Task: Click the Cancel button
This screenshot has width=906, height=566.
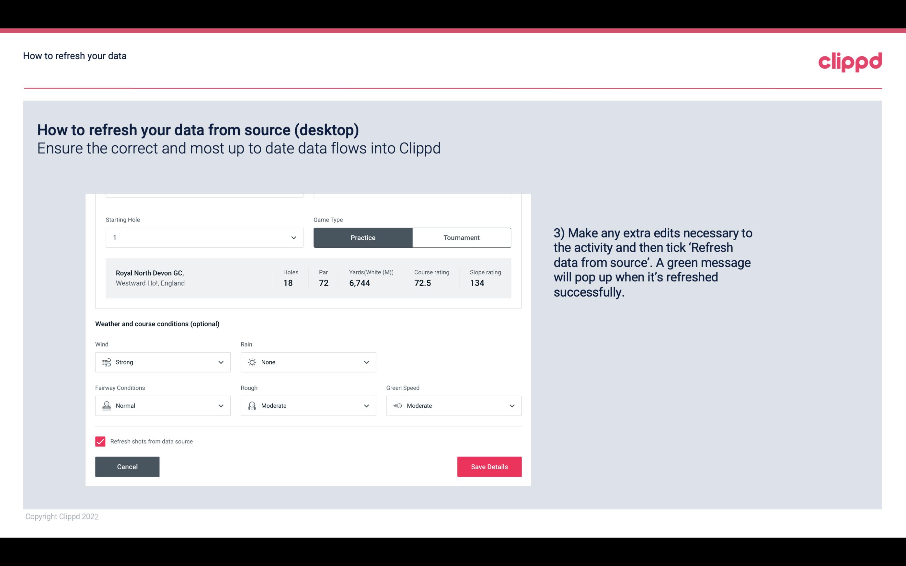Action: 127,467
